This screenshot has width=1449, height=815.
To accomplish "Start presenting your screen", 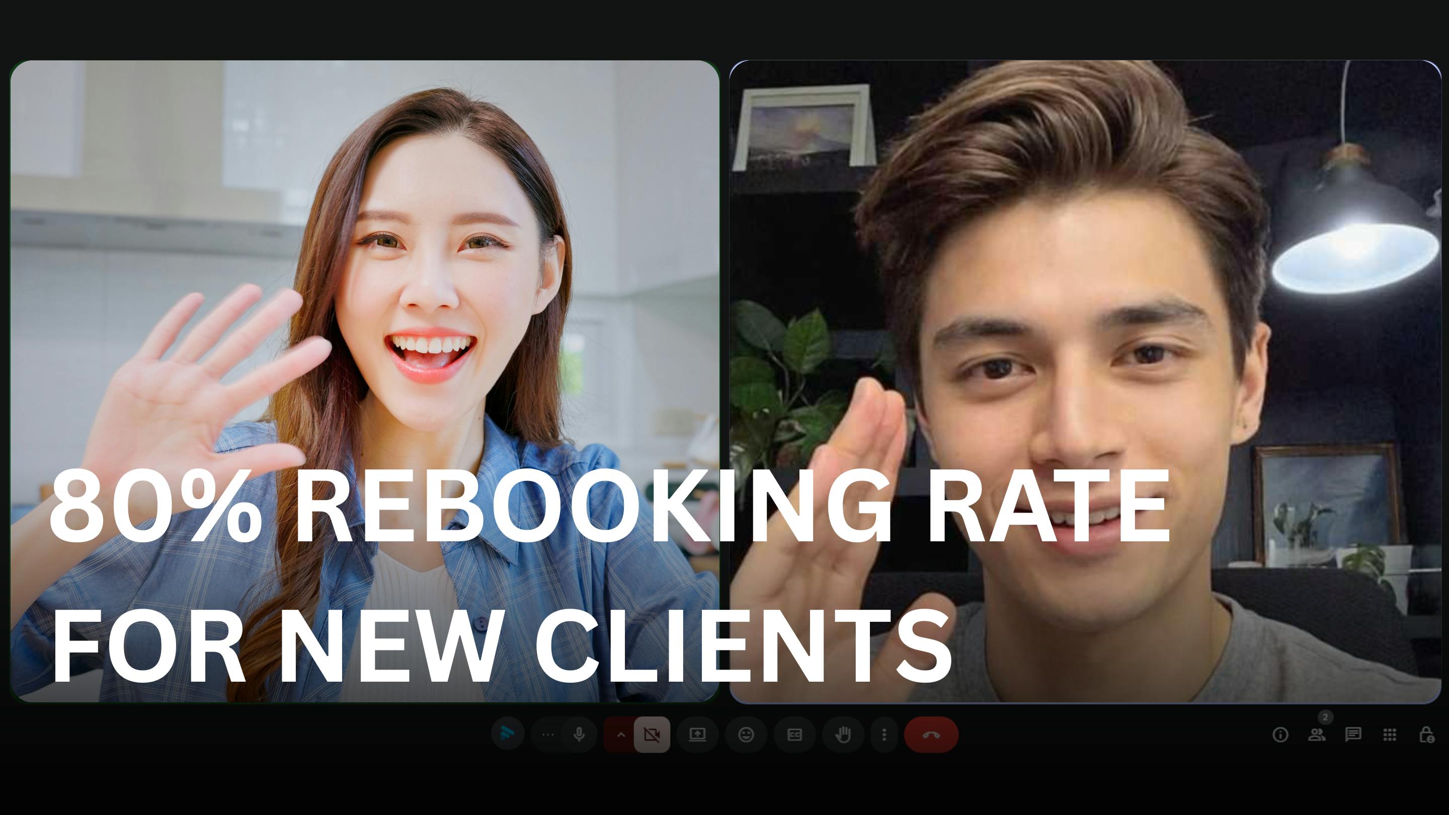I will [x=697, y=735].
